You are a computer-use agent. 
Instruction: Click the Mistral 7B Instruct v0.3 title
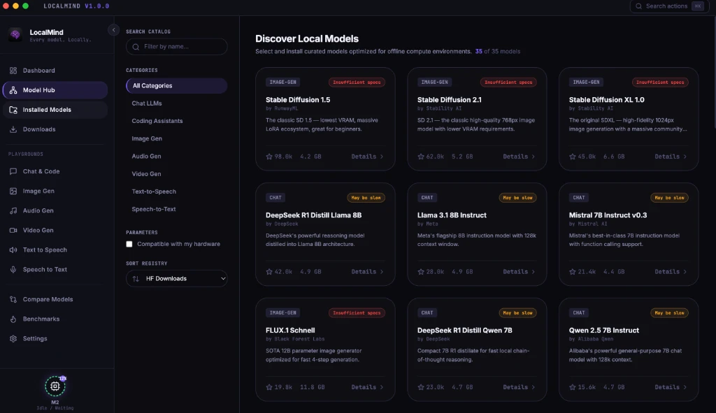(608, 215)
